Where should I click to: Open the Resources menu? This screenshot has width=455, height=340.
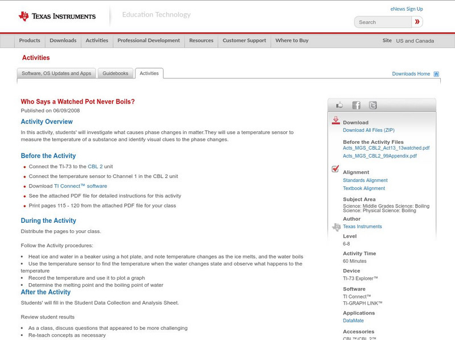pyautogui.click(x=201, y=40)
